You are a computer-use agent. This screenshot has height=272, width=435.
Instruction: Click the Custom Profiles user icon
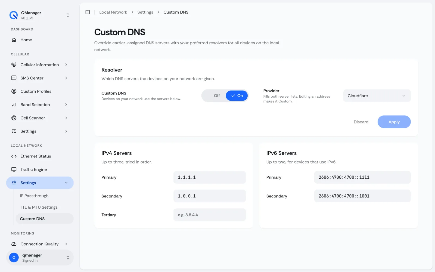(x=14, y=91)
